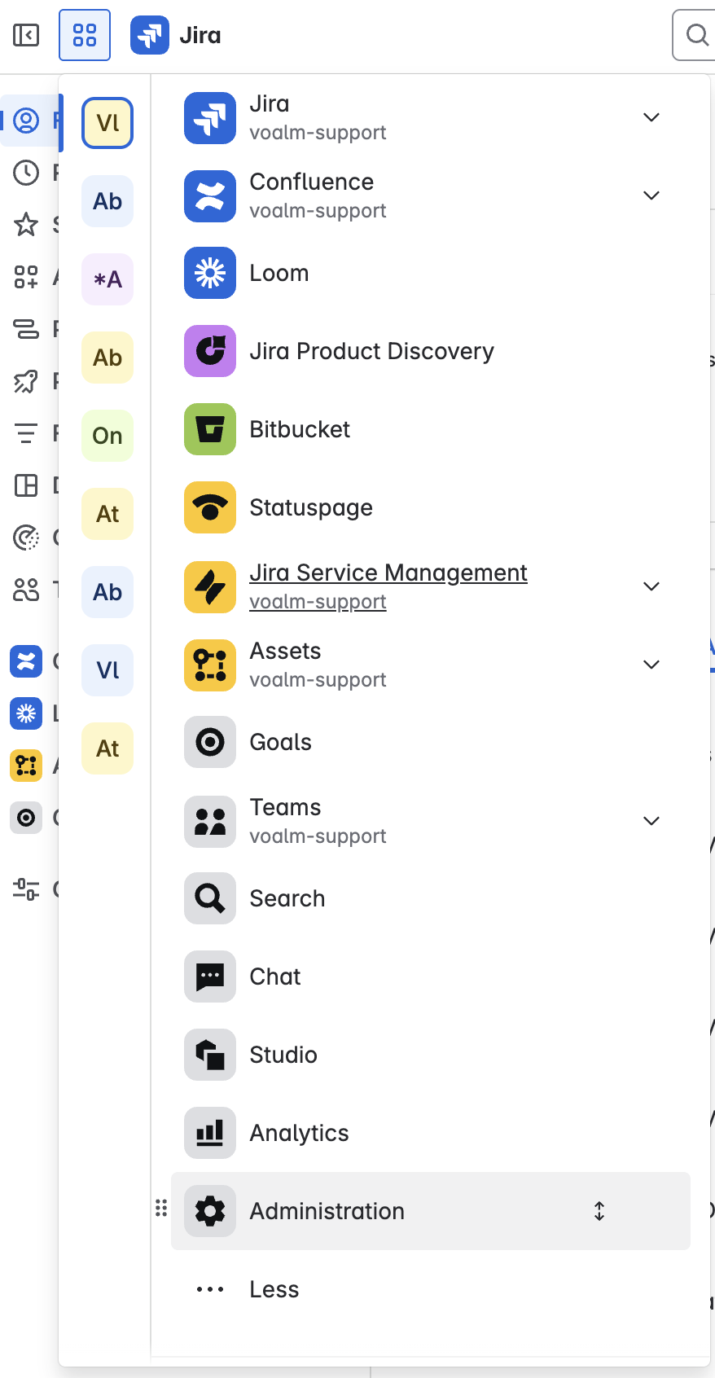Select the purple *A site avatar

107,279
